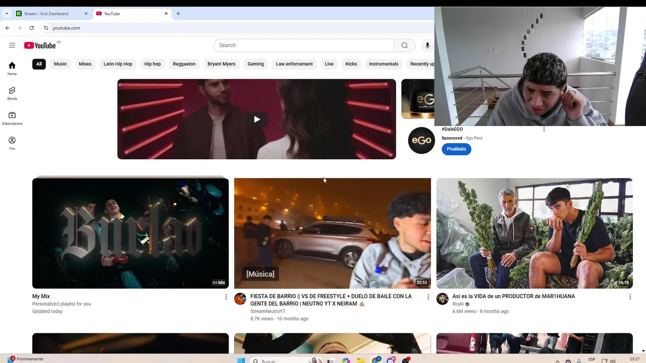Open File Explorer from the taskbar
This screenshot has width=646, height=363.
point(361,360)
